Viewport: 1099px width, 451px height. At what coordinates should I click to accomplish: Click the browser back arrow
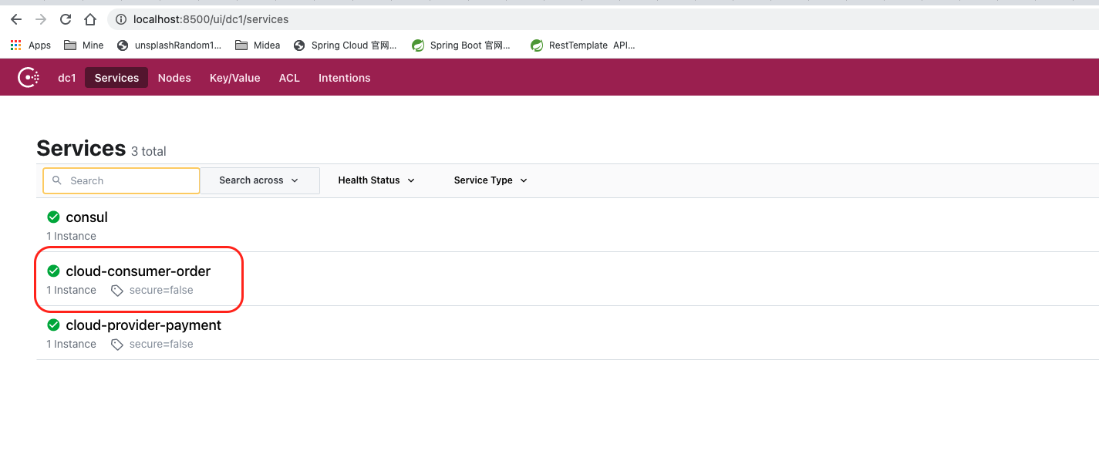pyautogui.click(x=16, y=19)
